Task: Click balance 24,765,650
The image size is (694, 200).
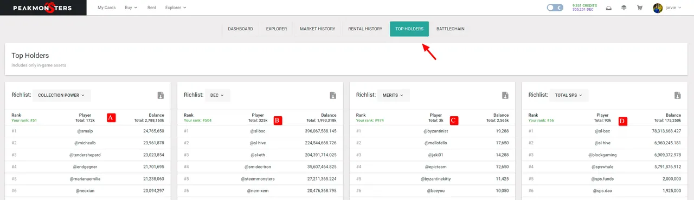Action: [x=153, y=131]
